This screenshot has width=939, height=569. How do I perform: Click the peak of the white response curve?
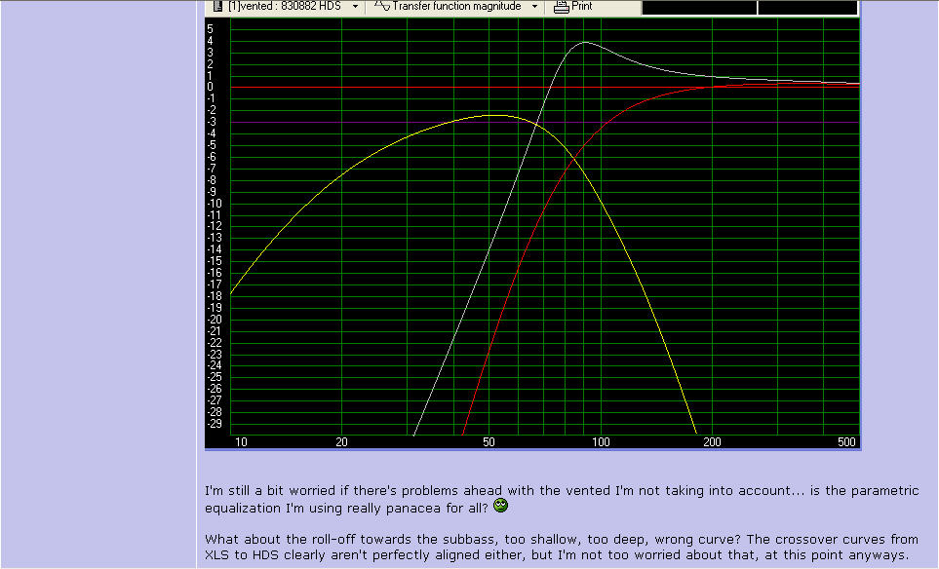coord(585,43)
